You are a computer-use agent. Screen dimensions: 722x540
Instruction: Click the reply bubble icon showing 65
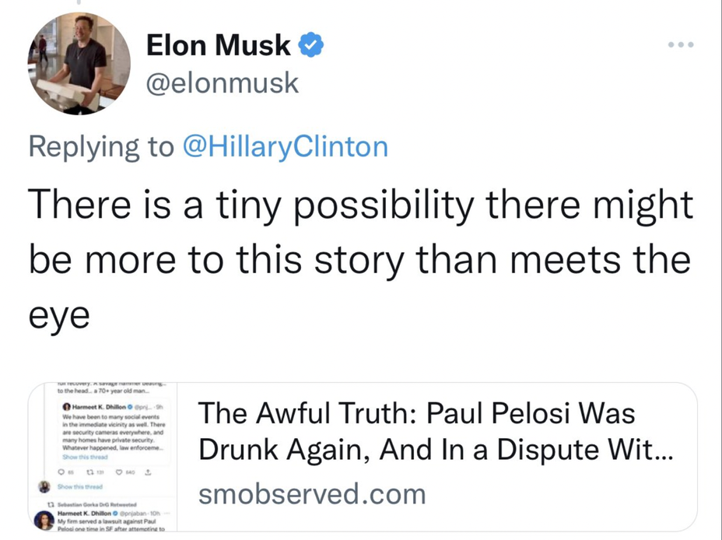click(61, 472)
